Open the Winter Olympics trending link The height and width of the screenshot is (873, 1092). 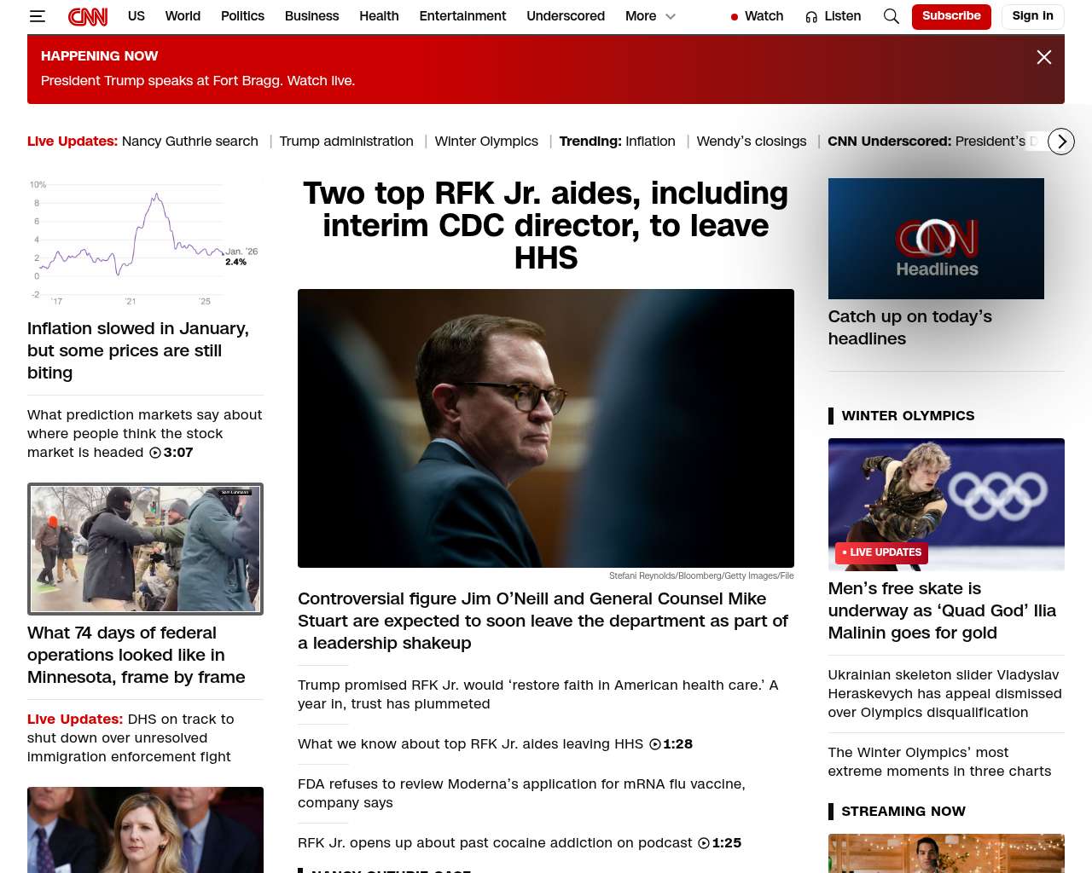click(486, 142)
